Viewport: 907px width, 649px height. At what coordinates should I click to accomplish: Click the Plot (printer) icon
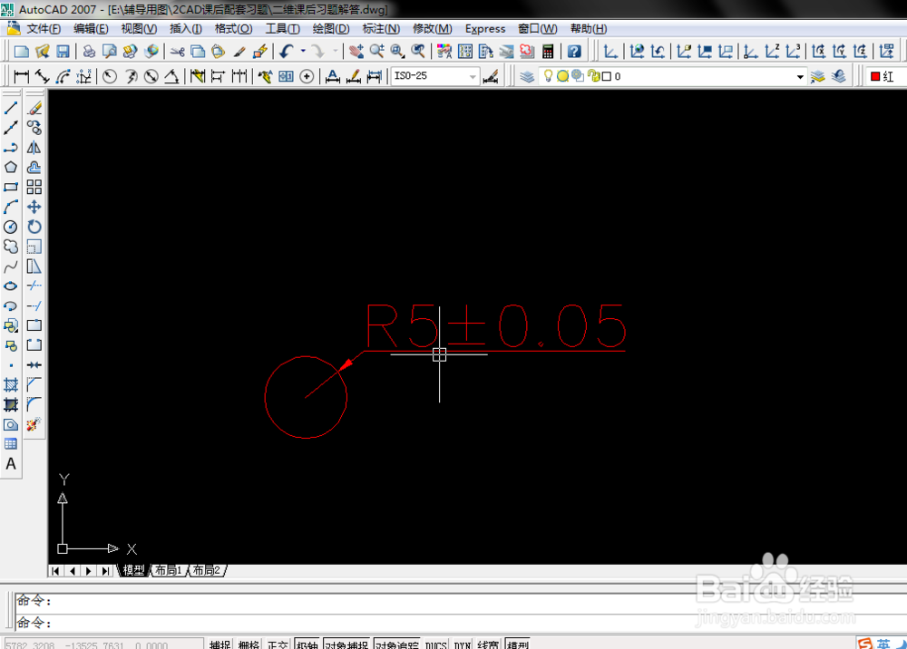tap(89, 52)
